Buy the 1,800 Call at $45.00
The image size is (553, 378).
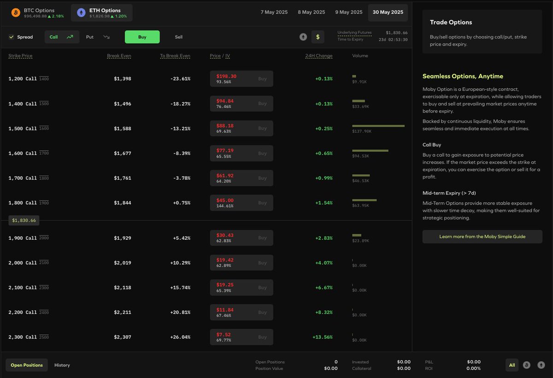point(241,203)
